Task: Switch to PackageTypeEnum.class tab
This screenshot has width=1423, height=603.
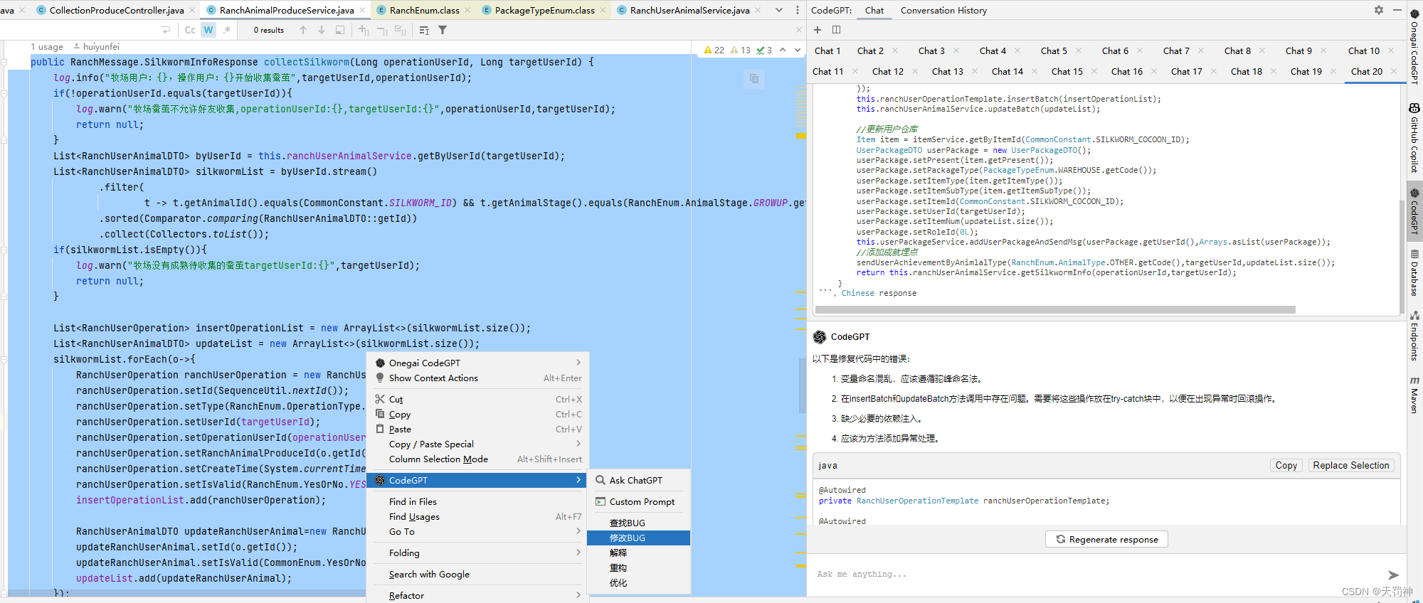Action: click(x=544, y=10)
